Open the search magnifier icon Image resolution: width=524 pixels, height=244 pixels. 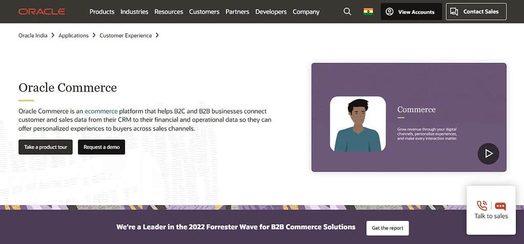348,12
